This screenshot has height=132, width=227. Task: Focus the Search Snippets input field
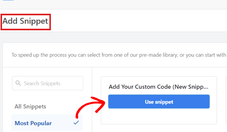click(48, 83)
